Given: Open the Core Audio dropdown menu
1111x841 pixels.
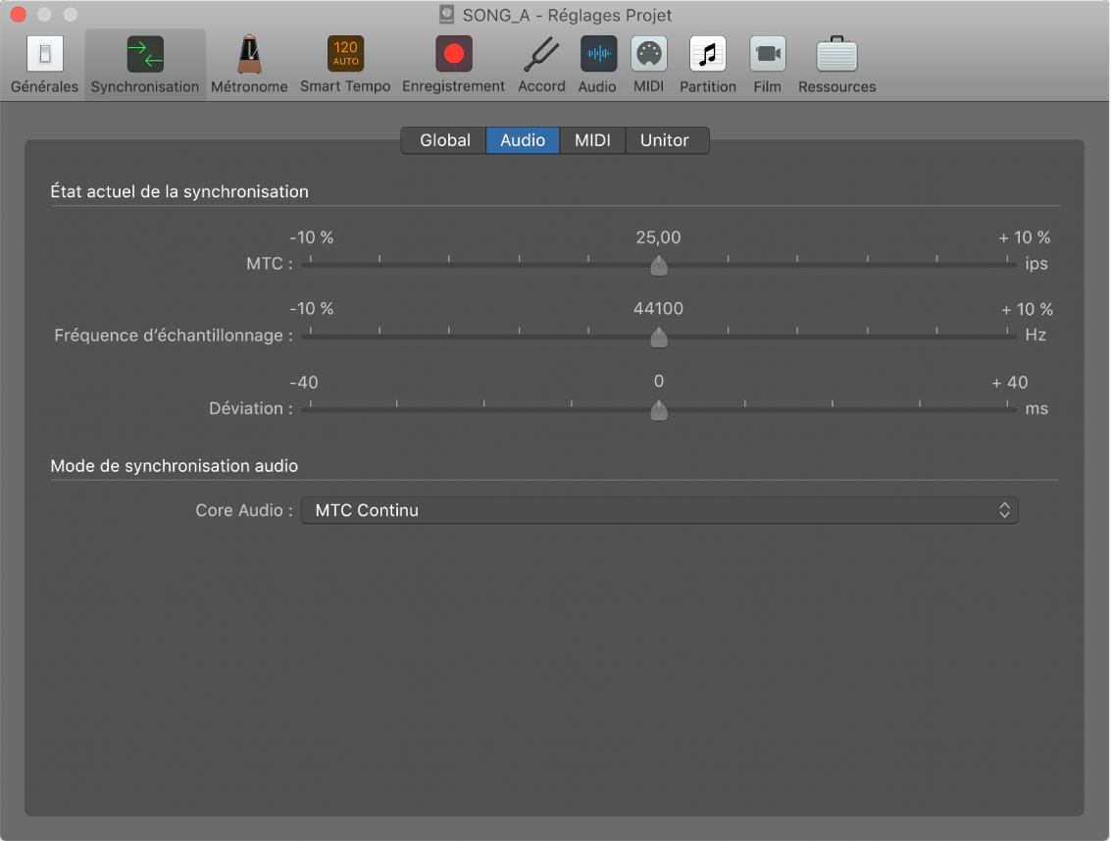Looking at the screenshot, I should pos(659,510).
